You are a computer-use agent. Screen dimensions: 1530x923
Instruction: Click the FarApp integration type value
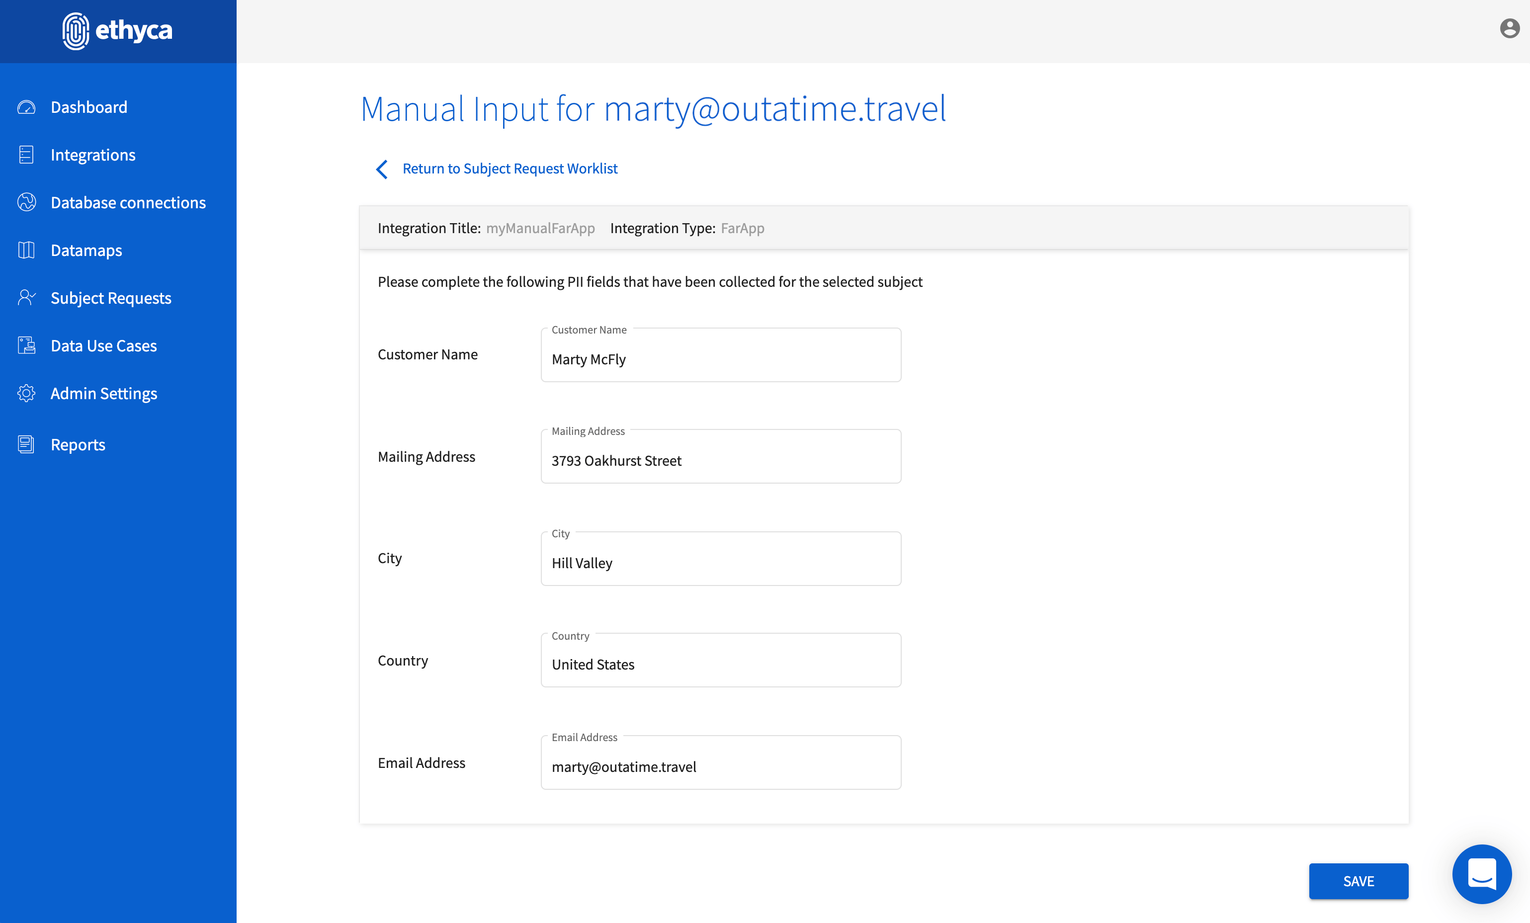743,229
